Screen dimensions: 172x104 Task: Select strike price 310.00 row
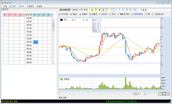(29, 38)
